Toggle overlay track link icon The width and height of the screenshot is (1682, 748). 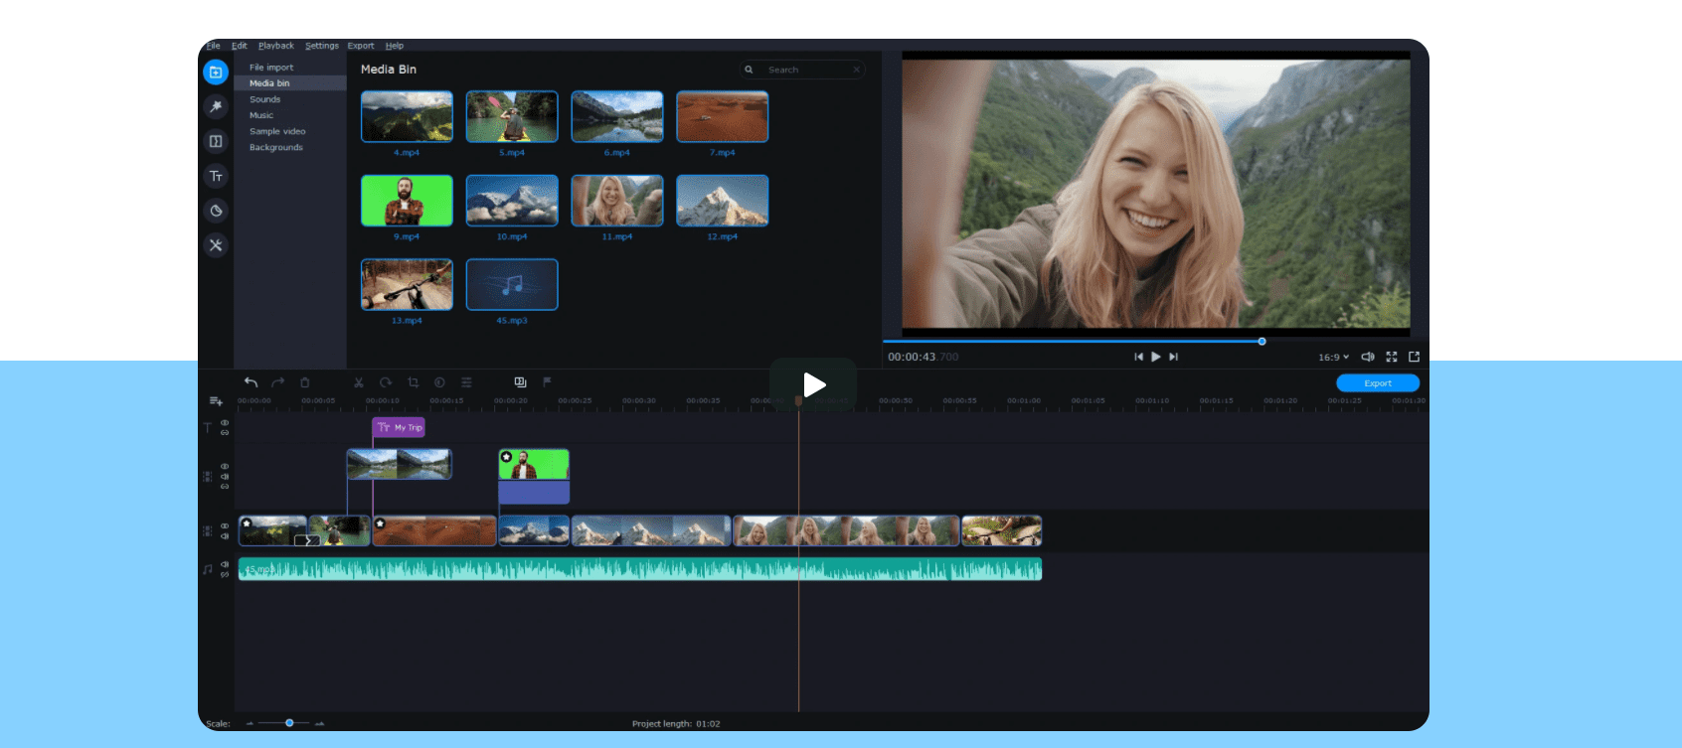point(225,487)
